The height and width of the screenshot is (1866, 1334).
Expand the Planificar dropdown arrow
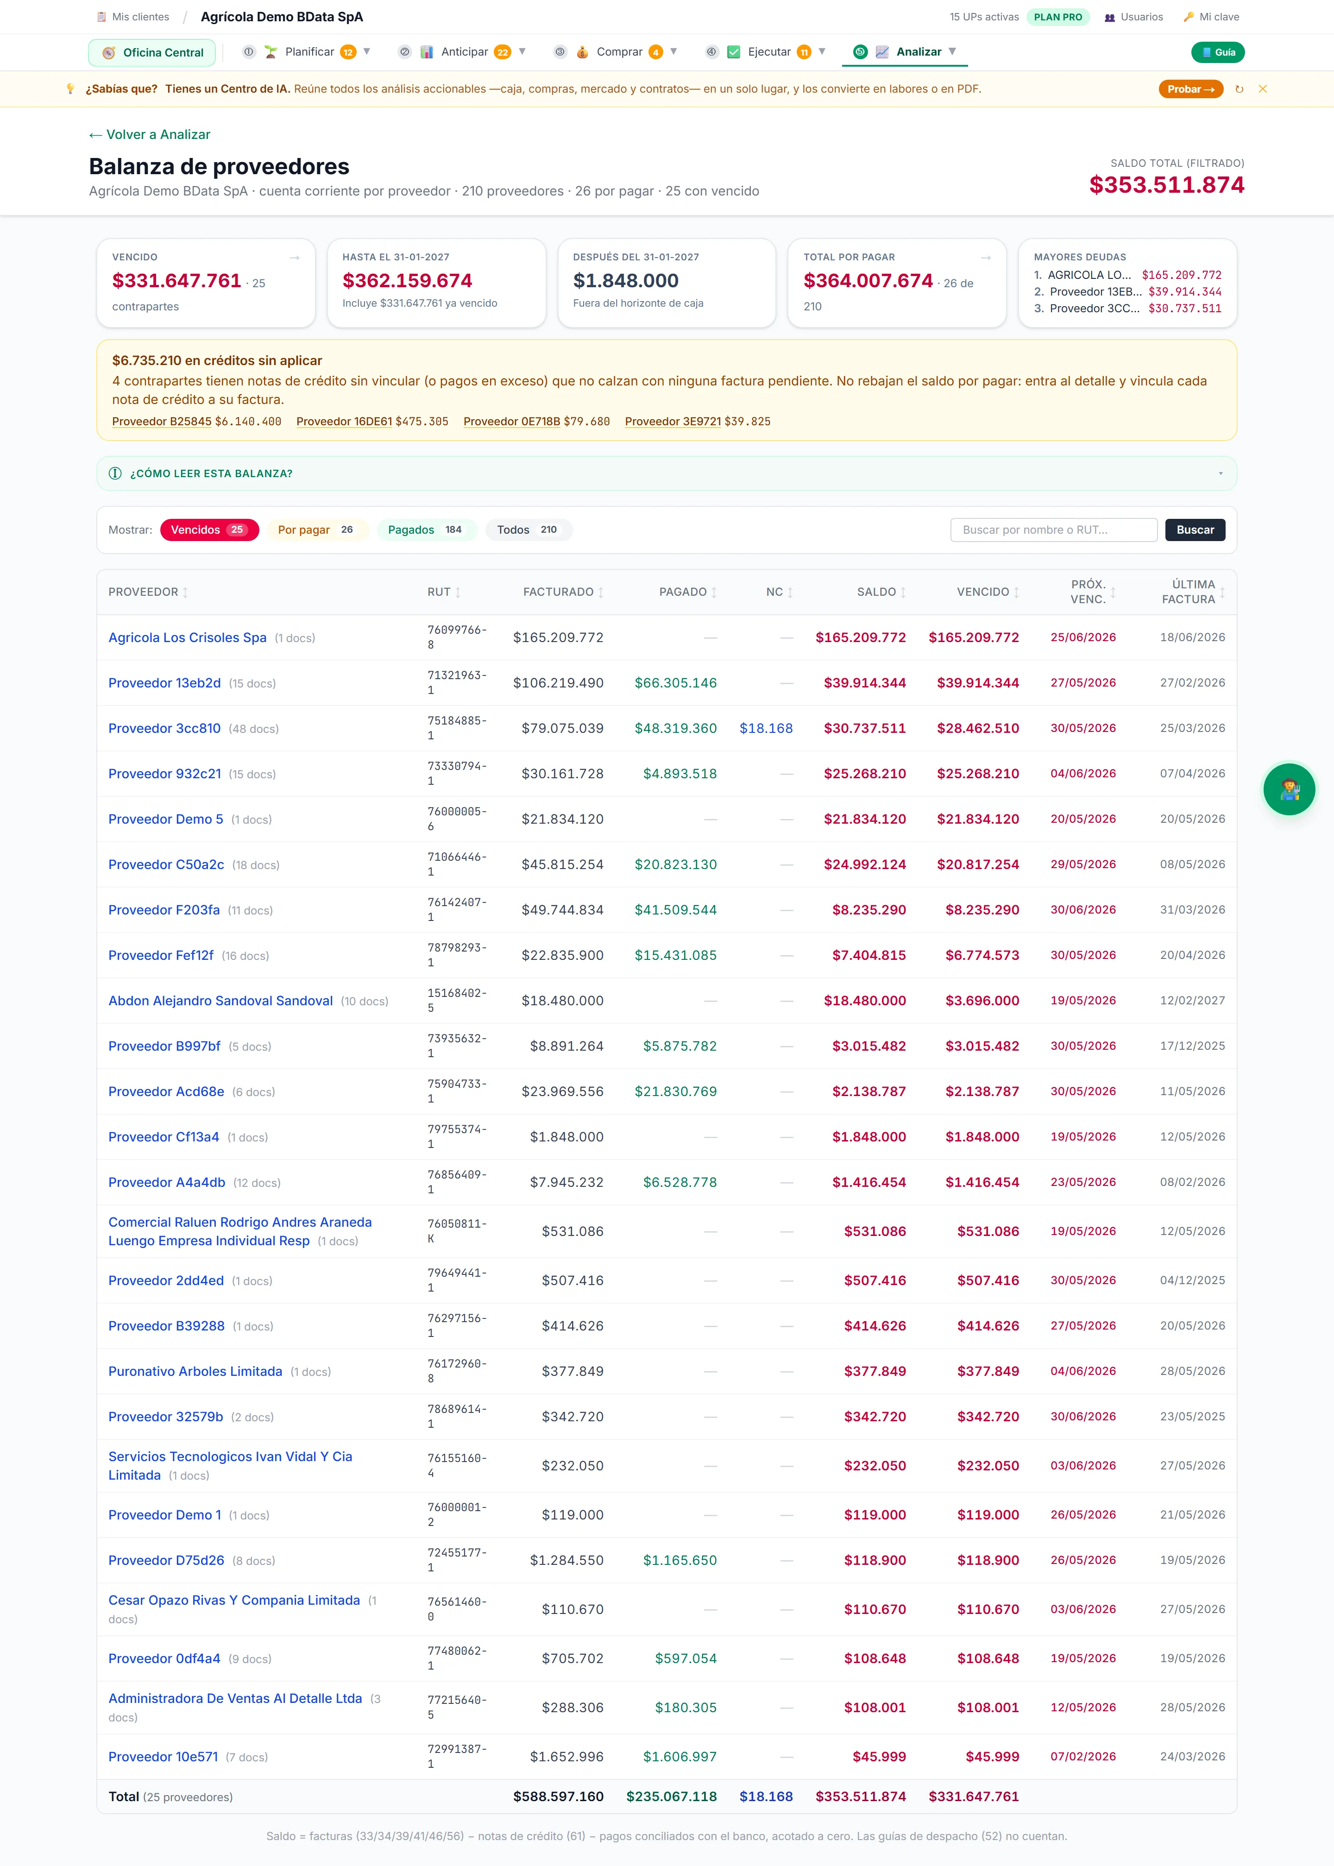pyautogui.click(x=367, y=52)
